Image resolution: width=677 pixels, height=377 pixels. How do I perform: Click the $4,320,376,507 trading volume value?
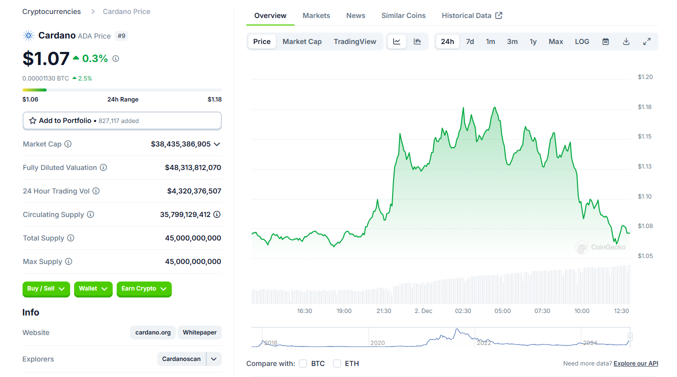click(x=194, y=191)
